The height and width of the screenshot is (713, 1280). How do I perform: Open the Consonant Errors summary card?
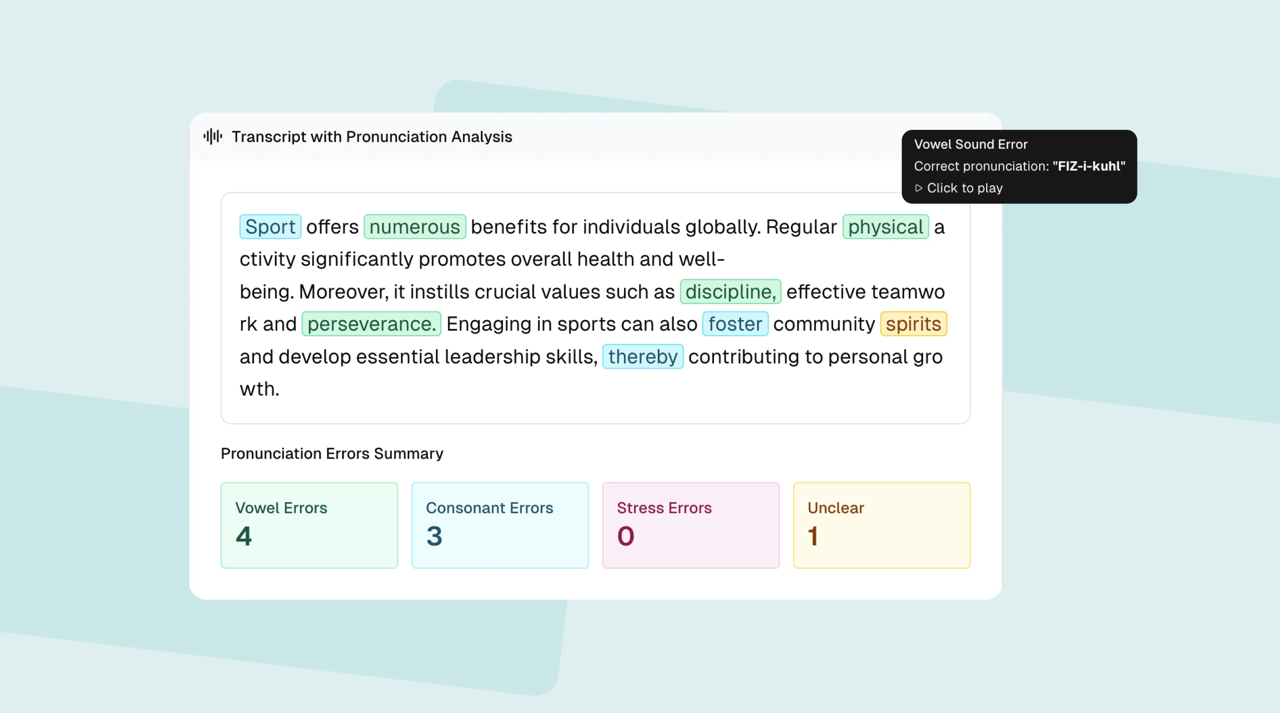click(499, 525)
